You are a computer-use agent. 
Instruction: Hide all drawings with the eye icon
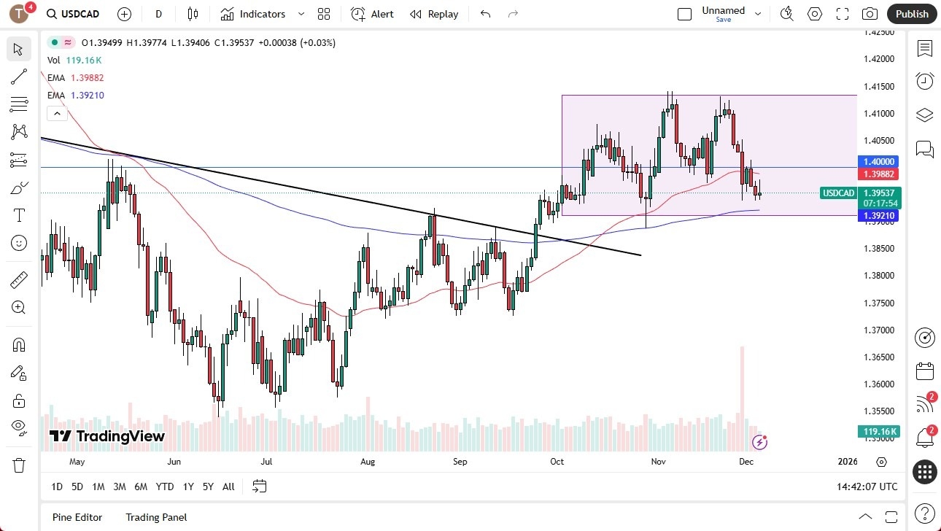click(18, 429)
